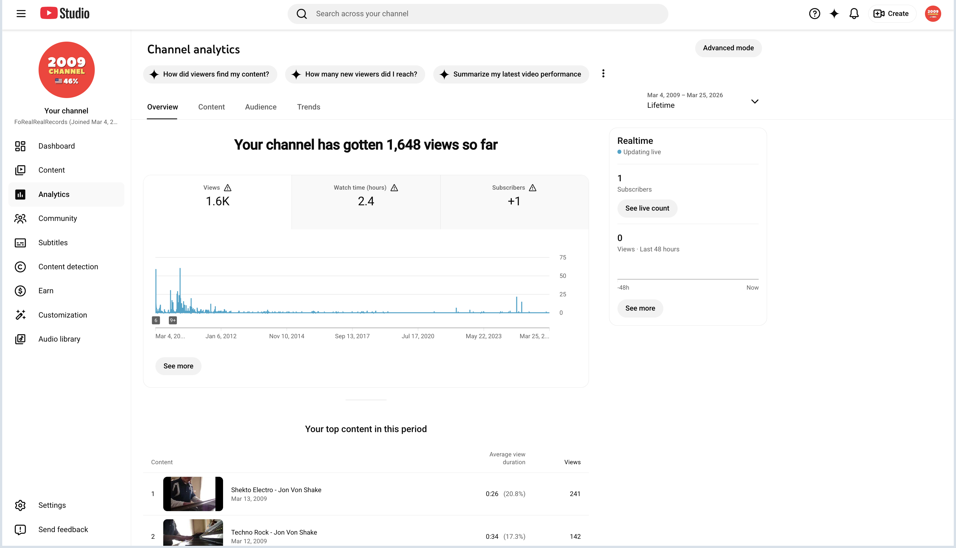956x548 pixels.
Task: Switch to the Trends tab
Action: point(309,107)
